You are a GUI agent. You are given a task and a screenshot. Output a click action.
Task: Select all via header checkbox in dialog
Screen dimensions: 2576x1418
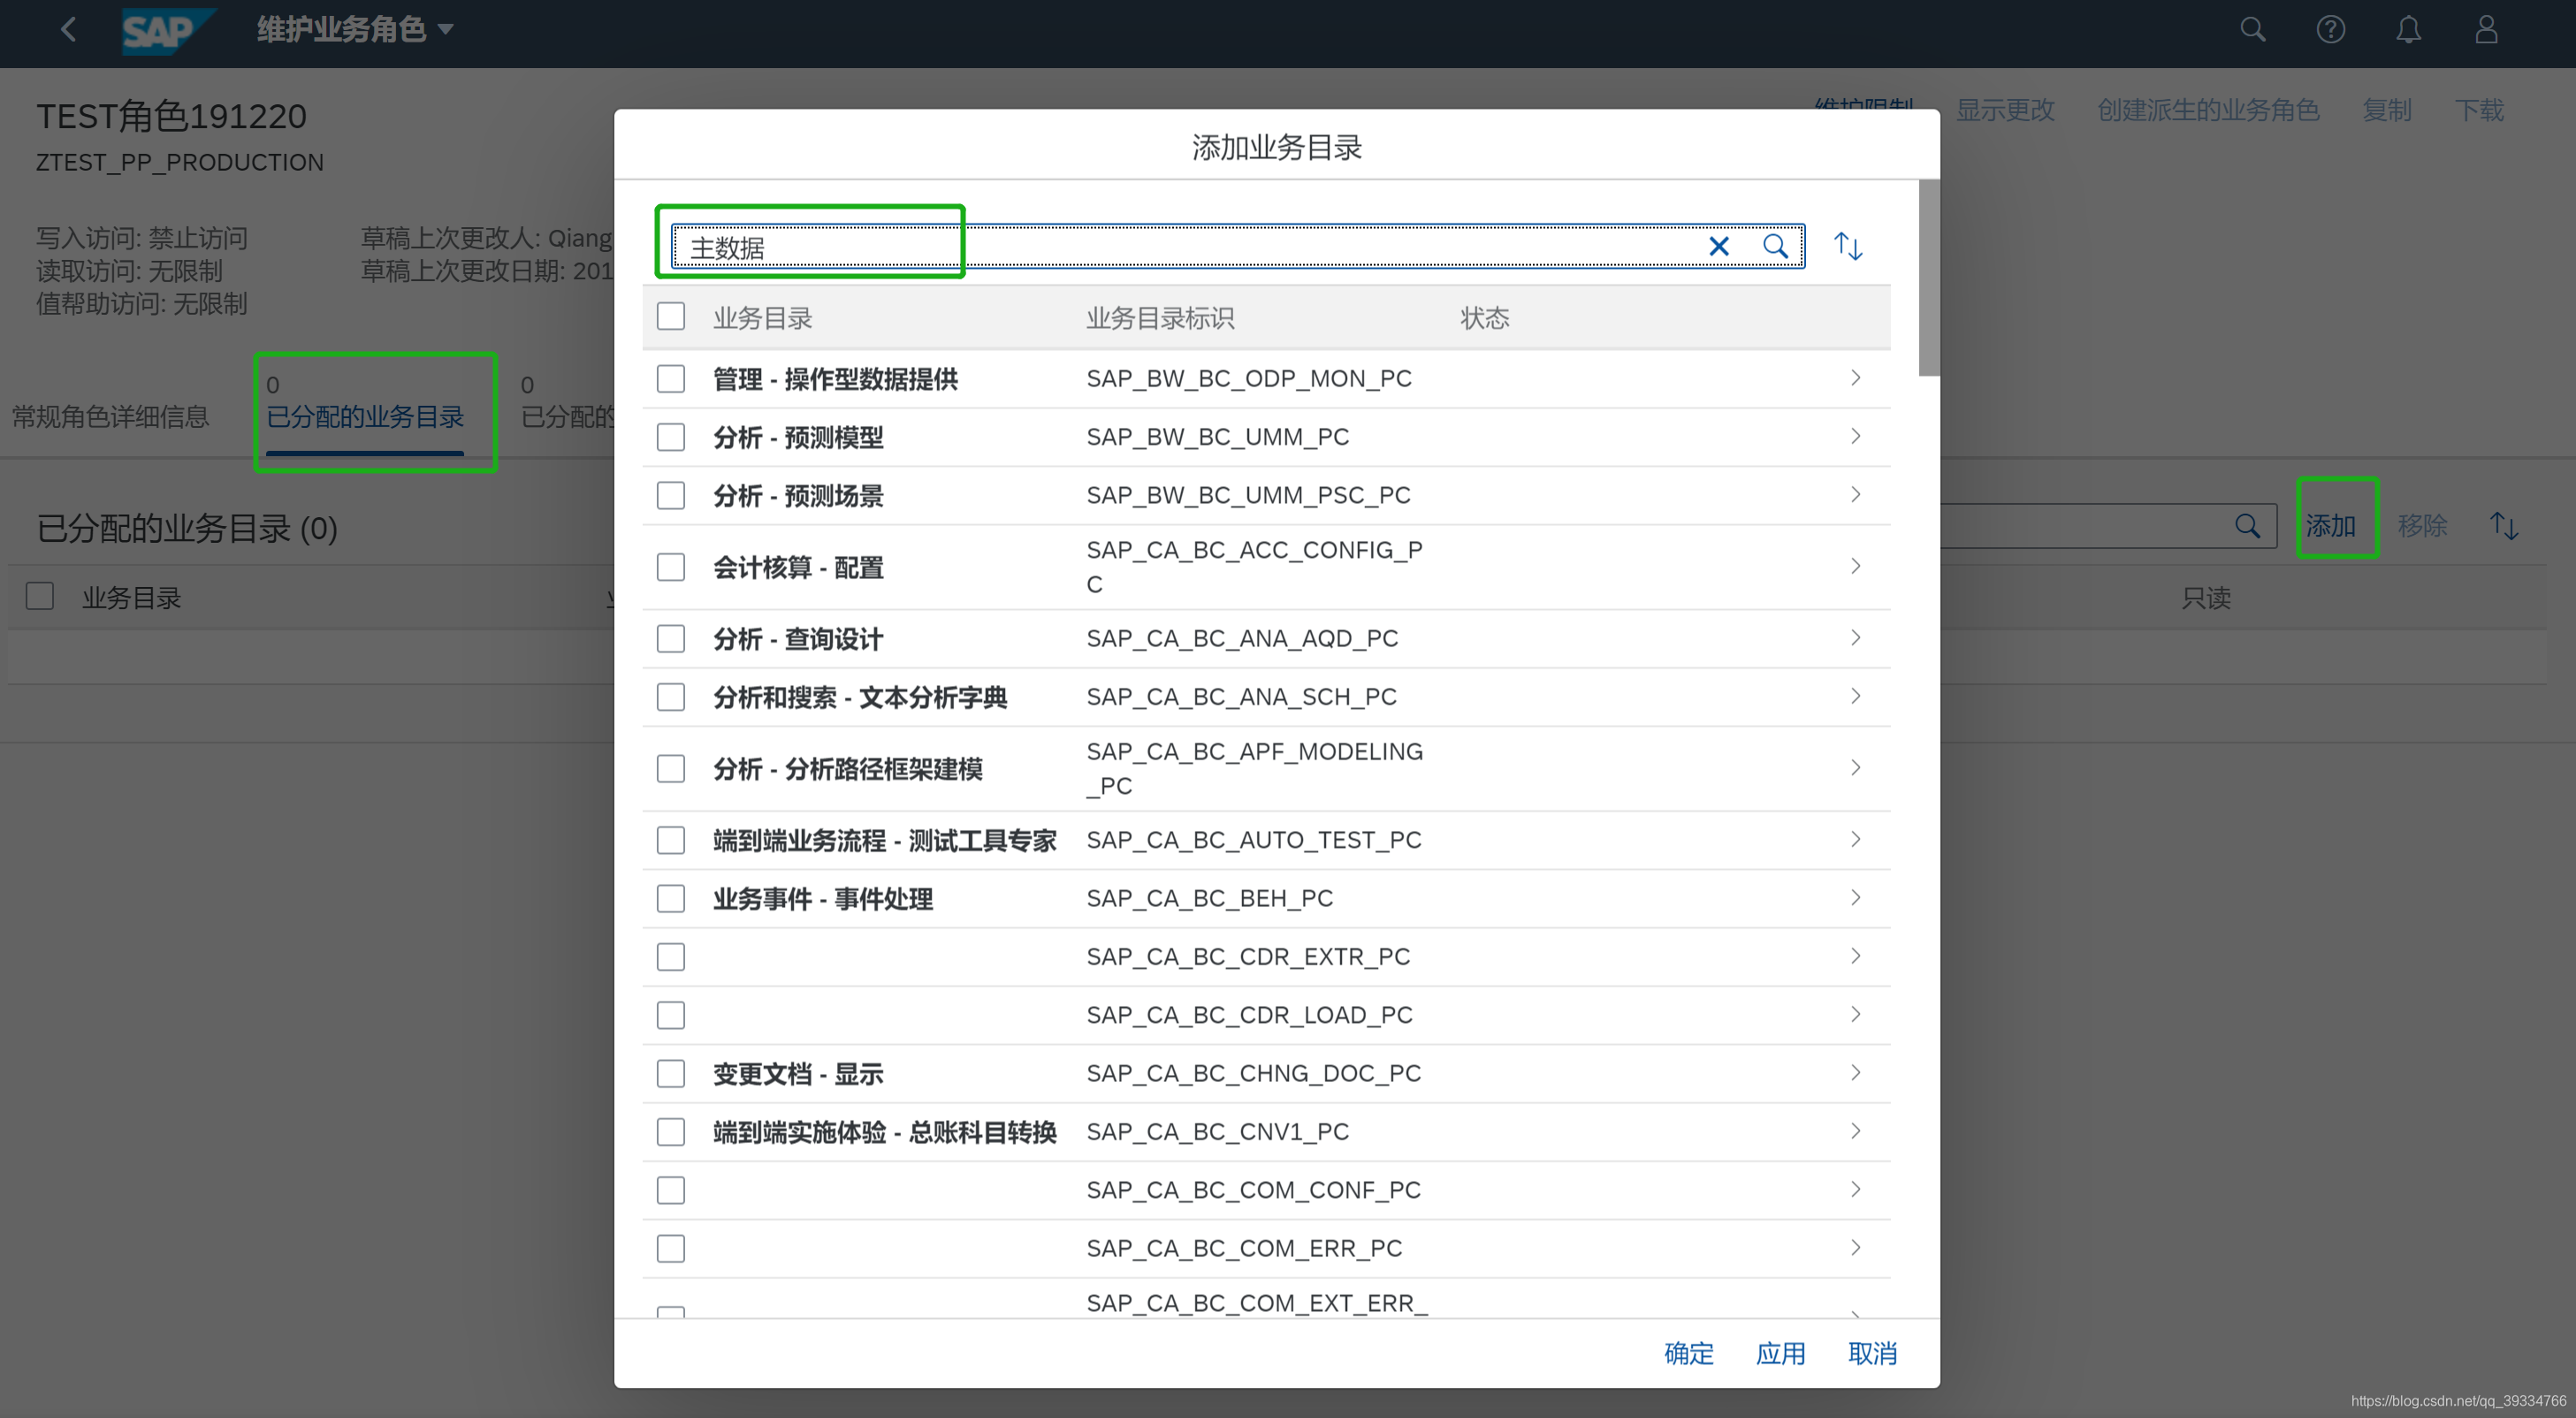671,317
